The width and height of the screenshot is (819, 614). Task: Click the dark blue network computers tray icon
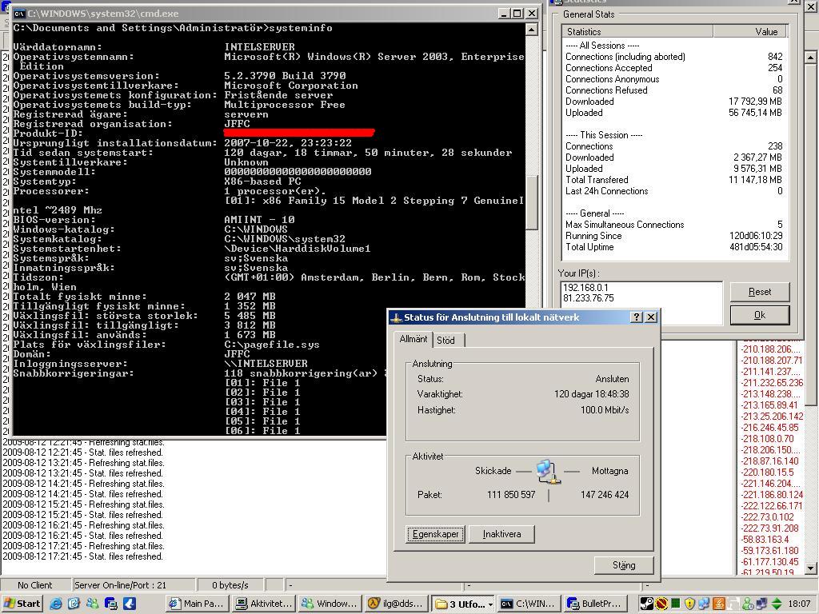(761, 604)
